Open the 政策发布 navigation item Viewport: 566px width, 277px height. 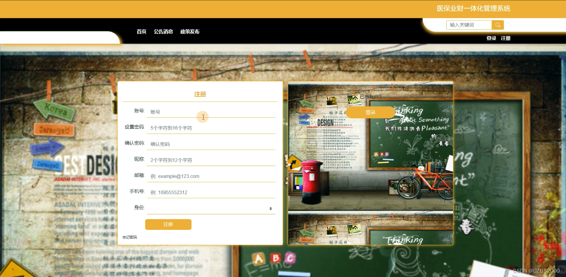point(190,32)
